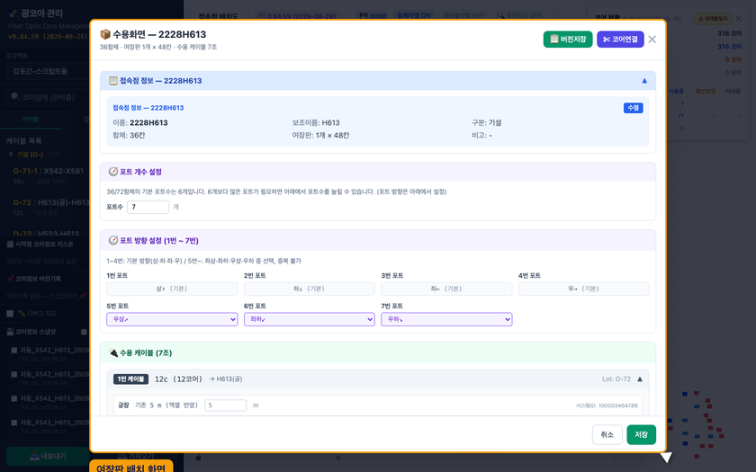Image resolution: width=756 pixels, height=472 pixels.
Task: Open the 7번 포트 direction dropdown
Action: (x=446, y=319)
